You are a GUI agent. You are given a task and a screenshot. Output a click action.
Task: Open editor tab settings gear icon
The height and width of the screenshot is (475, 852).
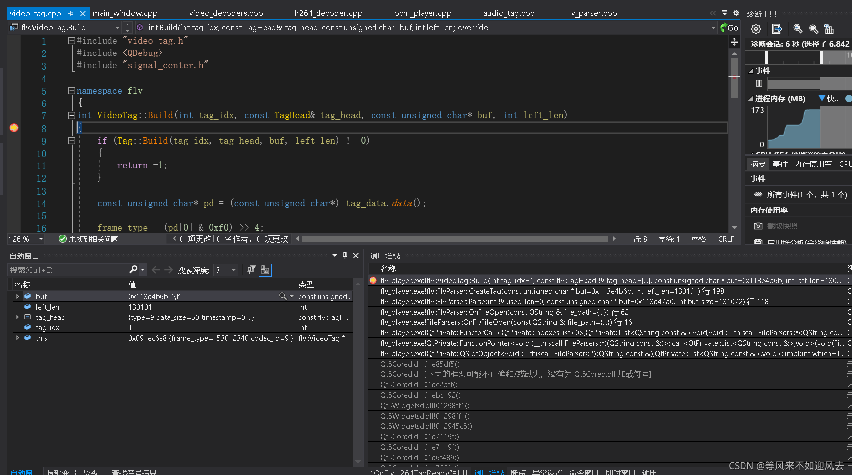pyautogui.click(x=736, y=13)
